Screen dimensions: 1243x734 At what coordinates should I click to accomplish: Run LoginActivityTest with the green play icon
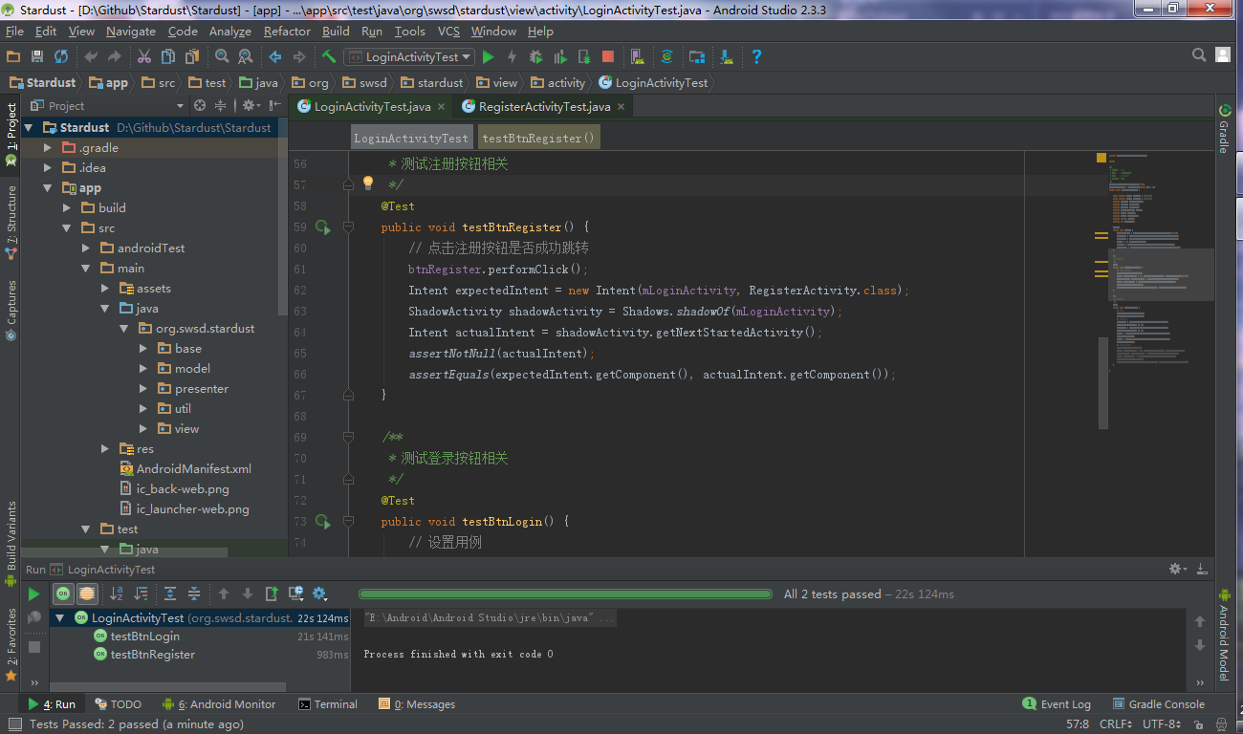(x=489, y=57)
